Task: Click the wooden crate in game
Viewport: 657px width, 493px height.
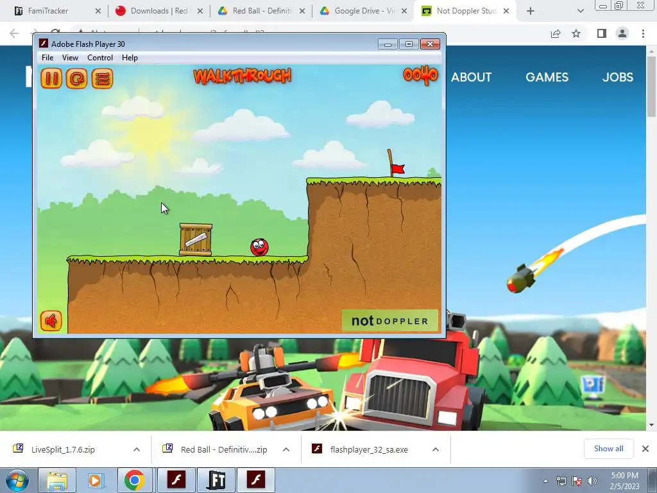Action: pyautogui.click(x=196, y=239)
